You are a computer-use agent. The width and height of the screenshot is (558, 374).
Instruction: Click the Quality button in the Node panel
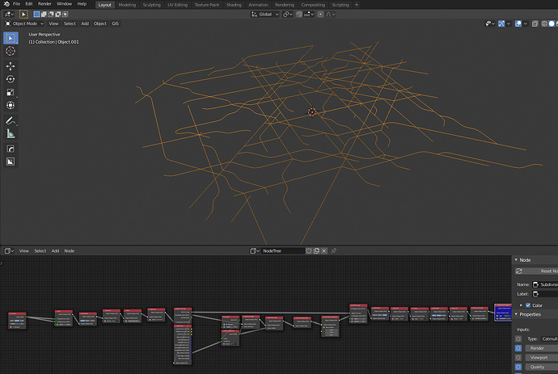tap(541, 367)
